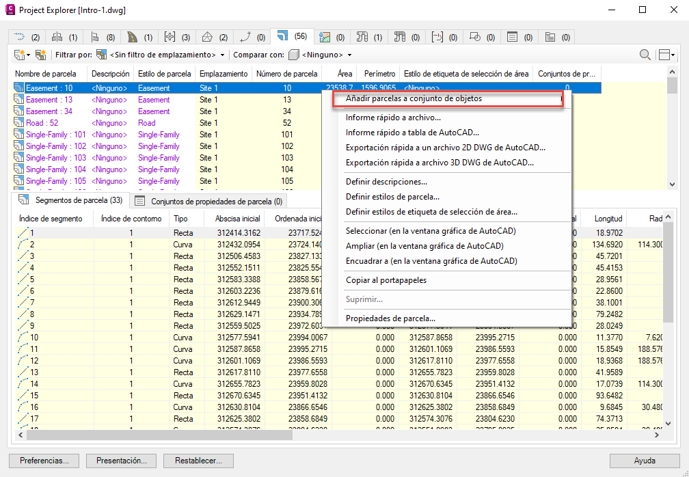Choose 'Propiedades de parcela...' from context menu
This screenshot has height=477, width=689.
click(390, 318)
